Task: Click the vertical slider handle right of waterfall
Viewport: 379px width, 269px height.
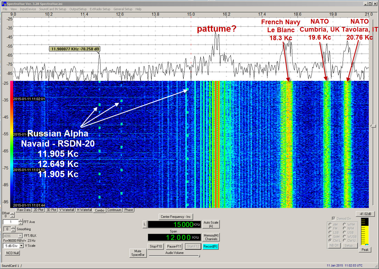Action: [373, 126]
